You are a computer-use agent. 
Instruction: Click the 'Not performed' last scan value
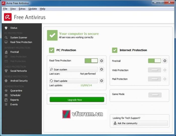point(88,74)
